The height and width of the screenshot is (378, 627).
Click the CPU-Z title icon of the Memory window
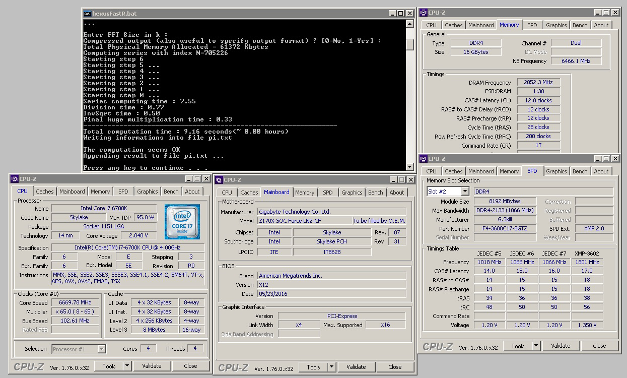424,13
